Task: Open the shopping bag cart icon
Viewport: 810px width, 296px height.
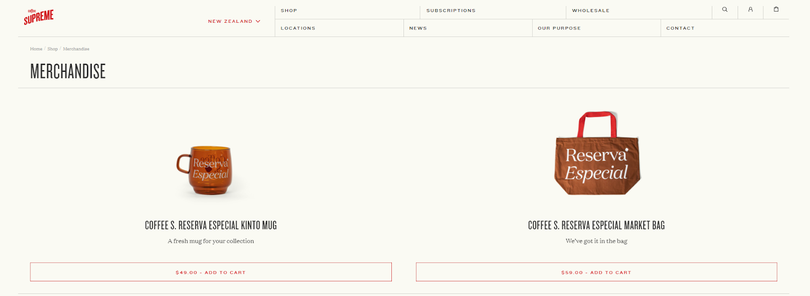Action: [x=776, y=9]
